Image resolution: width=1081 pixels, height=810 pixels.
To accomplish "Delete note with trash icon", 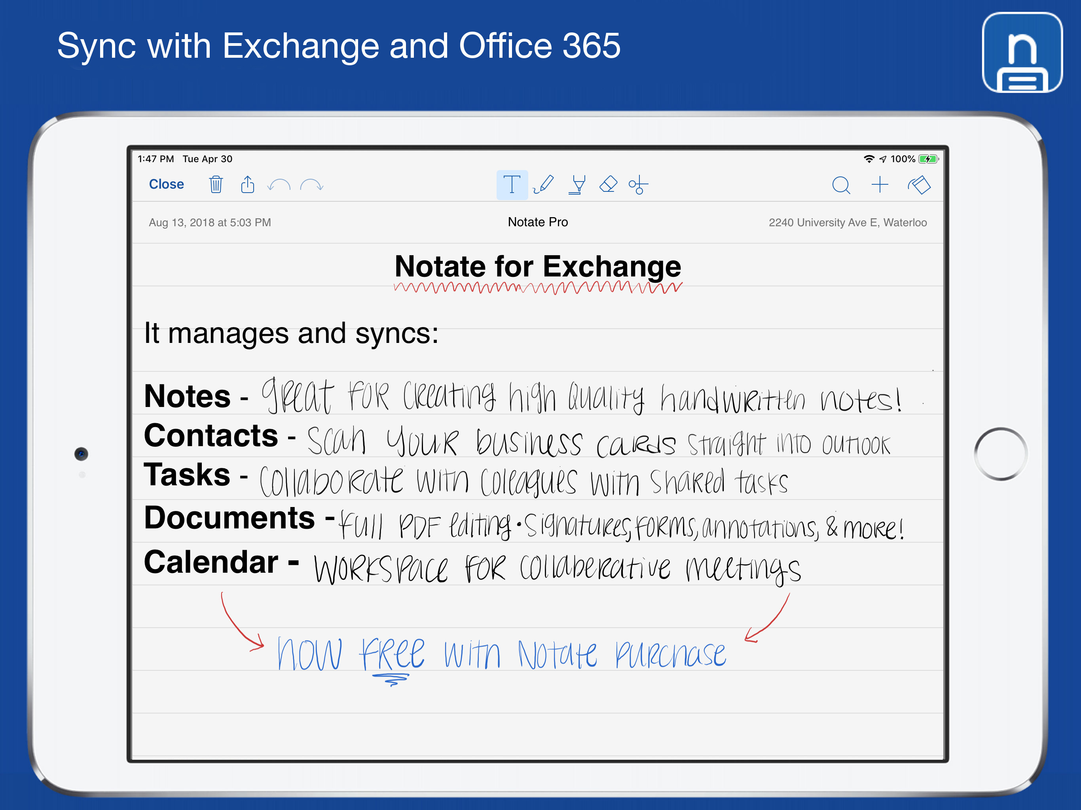I will 216,185.
